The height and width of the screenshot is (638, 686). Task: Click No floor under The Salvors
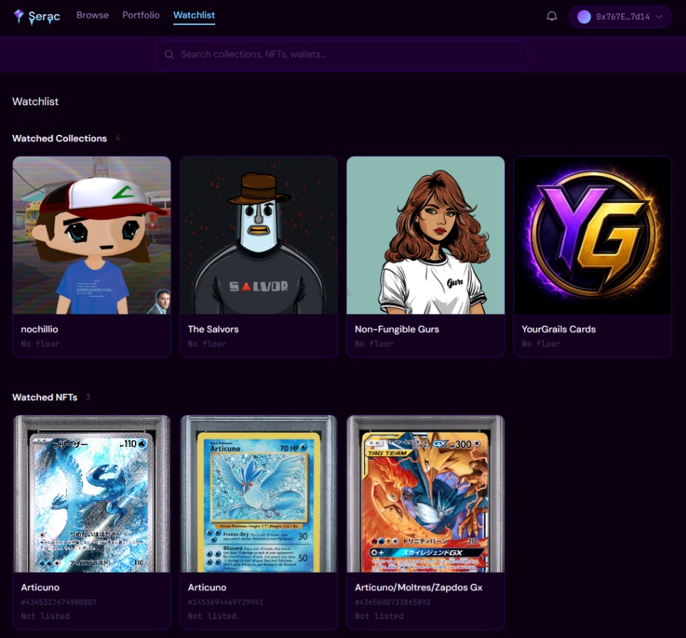tap(207, 343)
